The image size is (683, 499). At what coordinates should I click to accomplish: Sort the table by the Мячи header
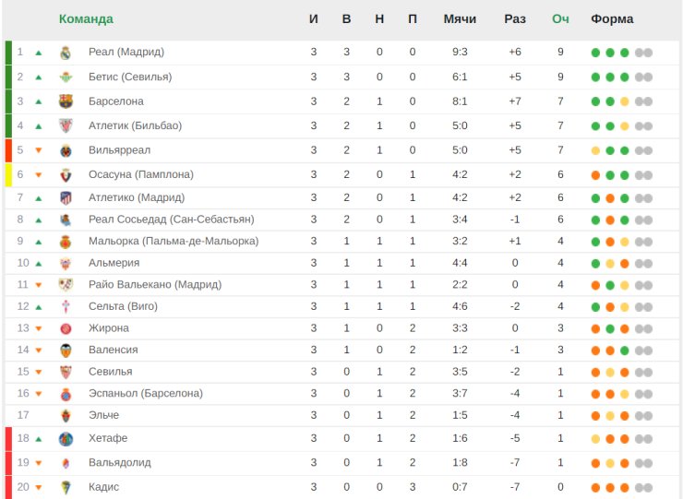click(460, 18)
